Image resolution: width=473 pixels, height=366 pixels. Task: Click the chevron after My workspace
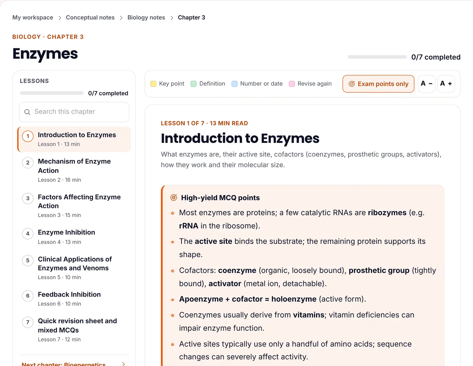pyautogui.click(x=60, y=18)
